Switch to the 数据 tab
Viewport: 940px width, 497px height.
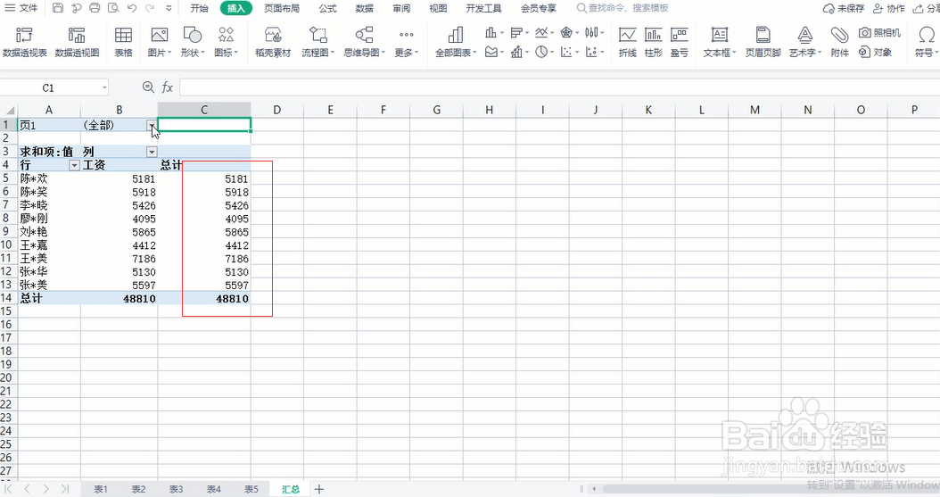[x=365, y=8]
